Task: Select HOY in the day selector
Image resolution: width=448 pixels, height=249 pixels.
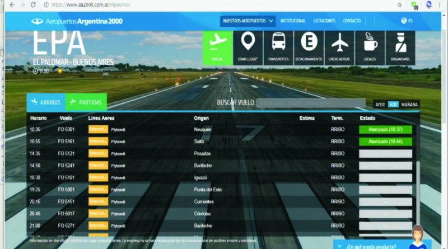Action: tap(393, 105)
